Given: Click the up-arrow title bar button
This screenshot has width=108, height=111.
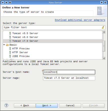Looking at the screenshot, I should [102, 3].
